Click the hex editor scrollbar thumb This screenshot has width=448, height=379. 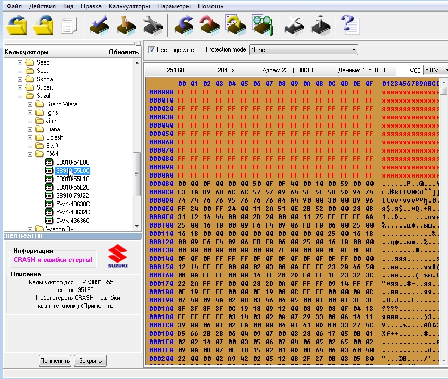click(x=444, y=91)
